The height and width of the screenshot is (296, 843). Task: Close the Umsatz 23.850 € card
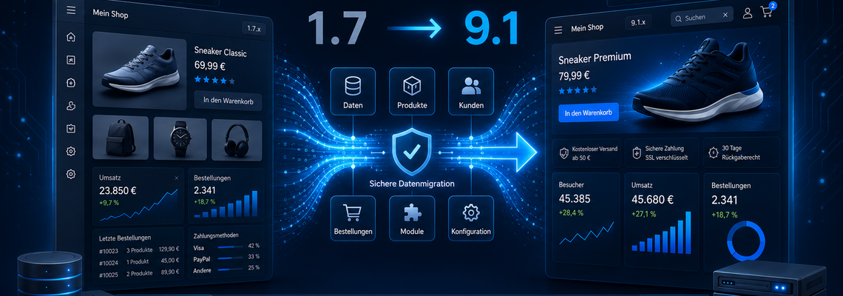tap(176, 178)
